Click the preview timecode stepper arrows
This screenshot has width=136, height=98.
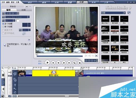coord(97,61)
